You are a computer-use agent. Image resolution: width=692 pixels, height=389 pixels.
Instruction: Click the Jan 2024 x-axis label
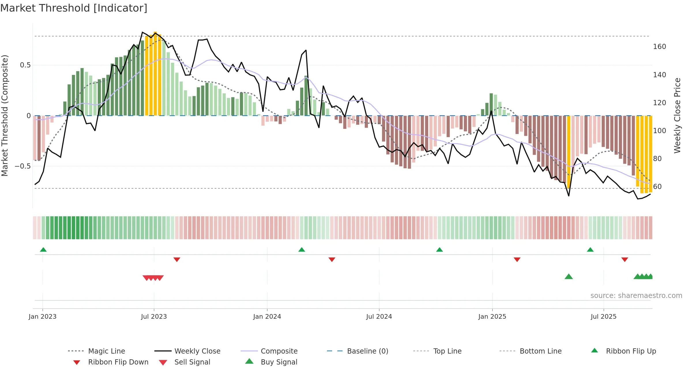pyautogui.click(x=267, y=316)
